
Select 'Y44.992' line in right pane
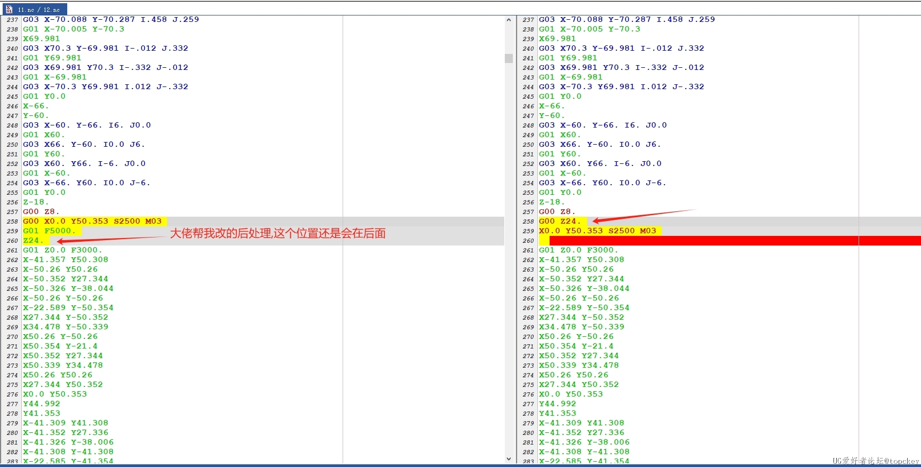558,404
